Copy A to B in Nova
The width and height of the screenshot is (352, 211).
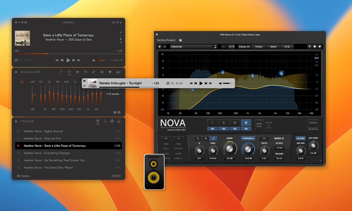(231, 47)
